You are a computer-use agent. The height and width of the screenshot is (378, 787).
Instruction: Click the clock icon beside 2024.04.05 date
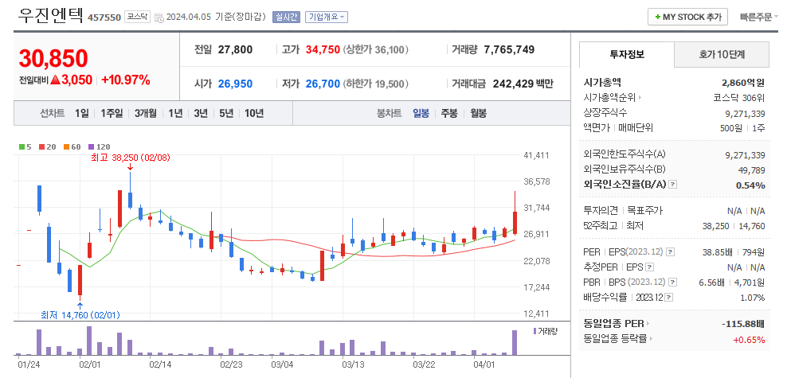click(x=159, y=18)
